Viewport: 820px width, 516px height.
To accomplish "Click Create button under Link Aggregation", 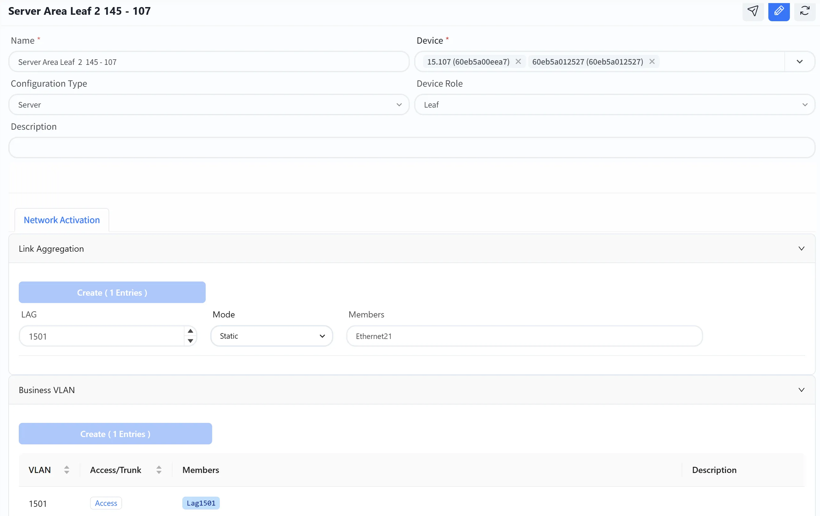I will (112, 292).
